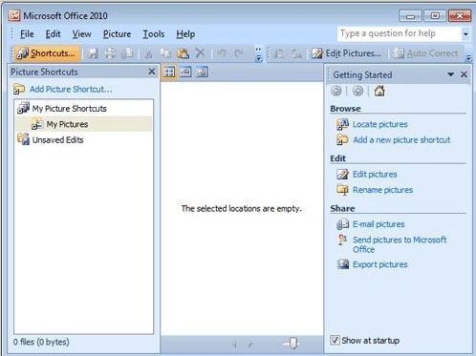The image size is (476, 356).
Task: Expand the formatting toolbar options arrow
Action: 468,57
